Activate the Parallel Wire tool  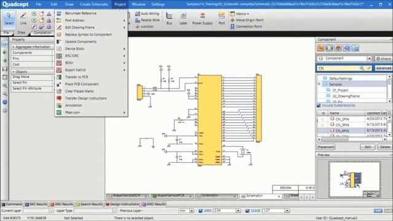(x=147, y=20)
